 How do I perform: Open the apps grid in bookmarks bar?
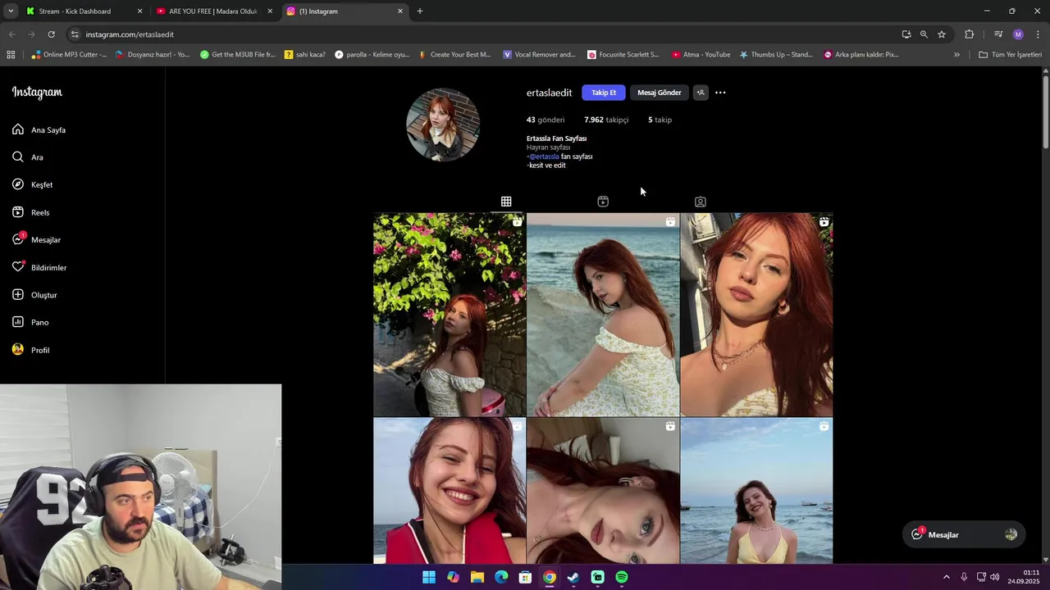click(11, 55)
